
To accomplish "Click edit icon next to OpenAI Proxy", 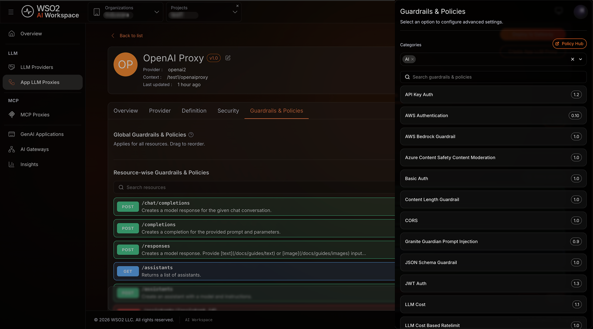I will tap(228, 58).
